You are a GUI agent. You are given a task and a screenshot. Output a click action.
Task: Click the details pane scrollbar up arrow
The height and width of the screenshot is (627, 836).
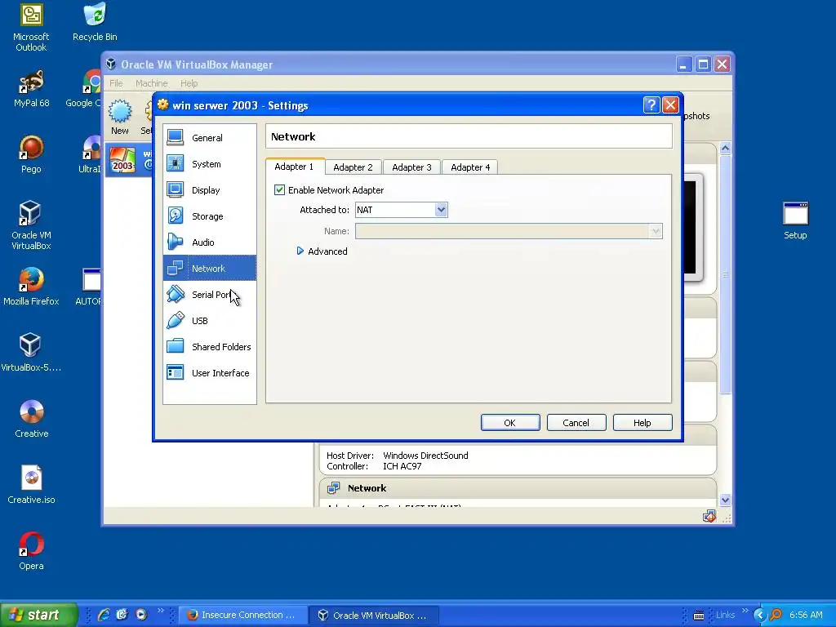pos(725,149)
